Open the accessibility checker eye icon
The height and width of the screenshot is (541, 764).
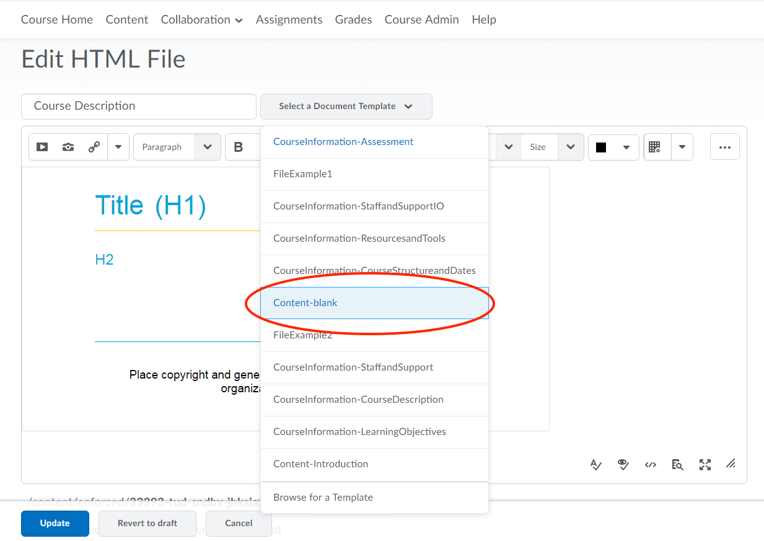(623, 464)
